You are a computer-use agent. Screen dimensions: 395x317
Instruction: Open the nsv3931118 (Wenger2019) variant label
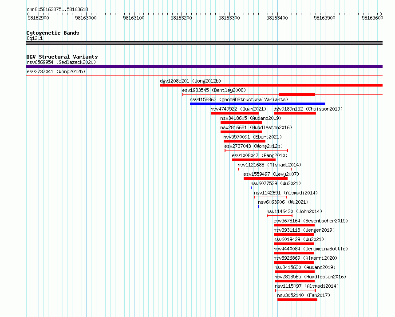(304, 230)
